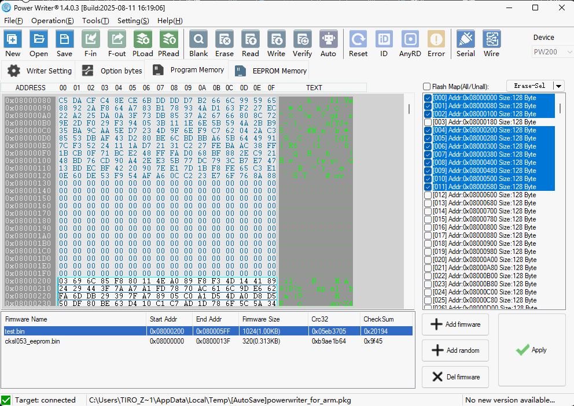Open the Serial tool icon
Image resolution: width=574 pixels, height=406 pixels.
click(x=466, y=39)
